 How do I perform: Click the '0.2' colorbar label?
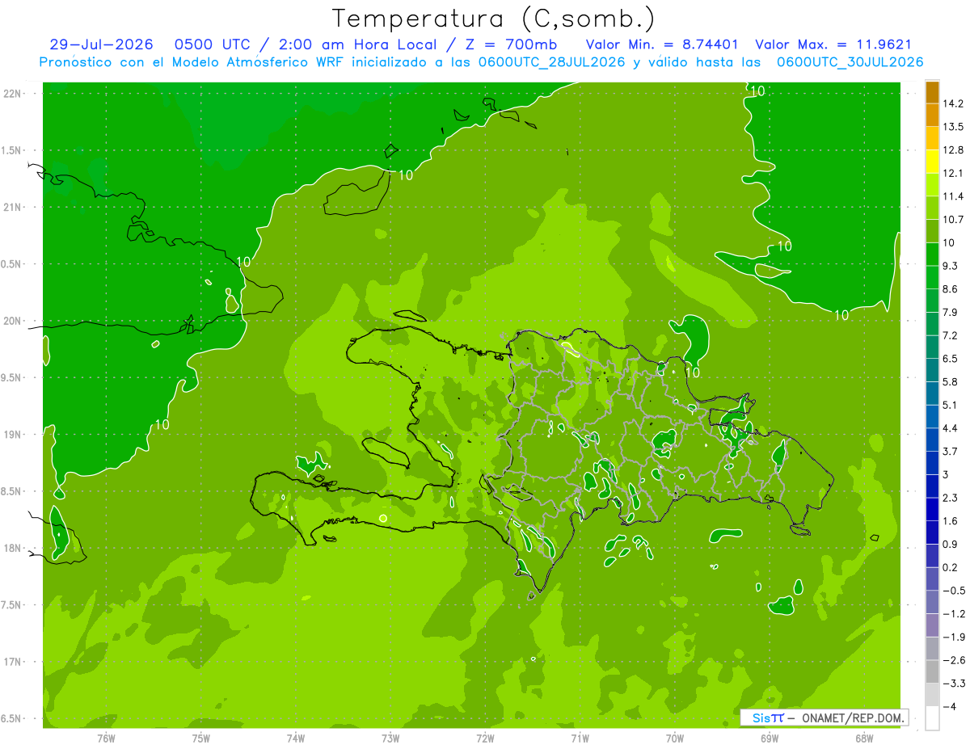click(x=951, y=567)
